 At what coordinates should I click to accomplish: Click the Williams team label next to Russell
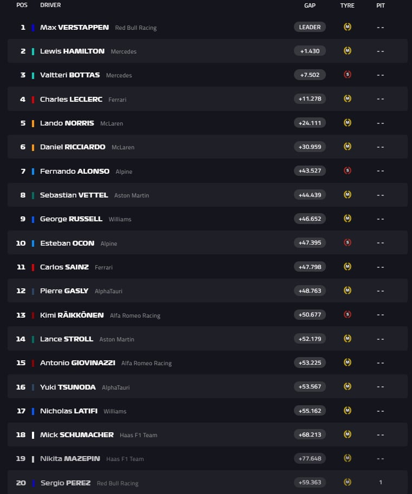(120, 219)
